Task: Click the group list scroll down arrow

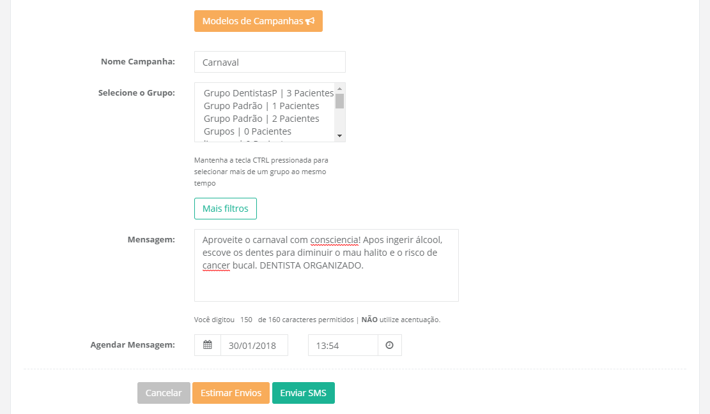Action: (340, 136)
